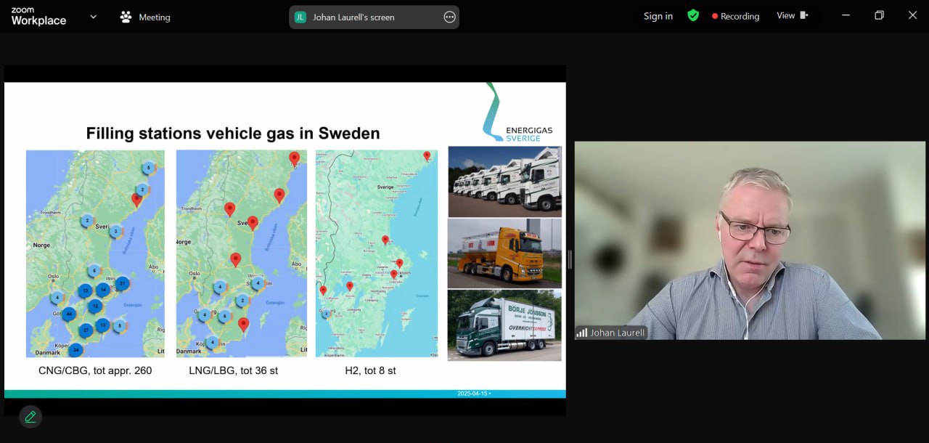Click the Zoom Workplace logo
The width and height of the screenshot is (929, 443).
38,16
